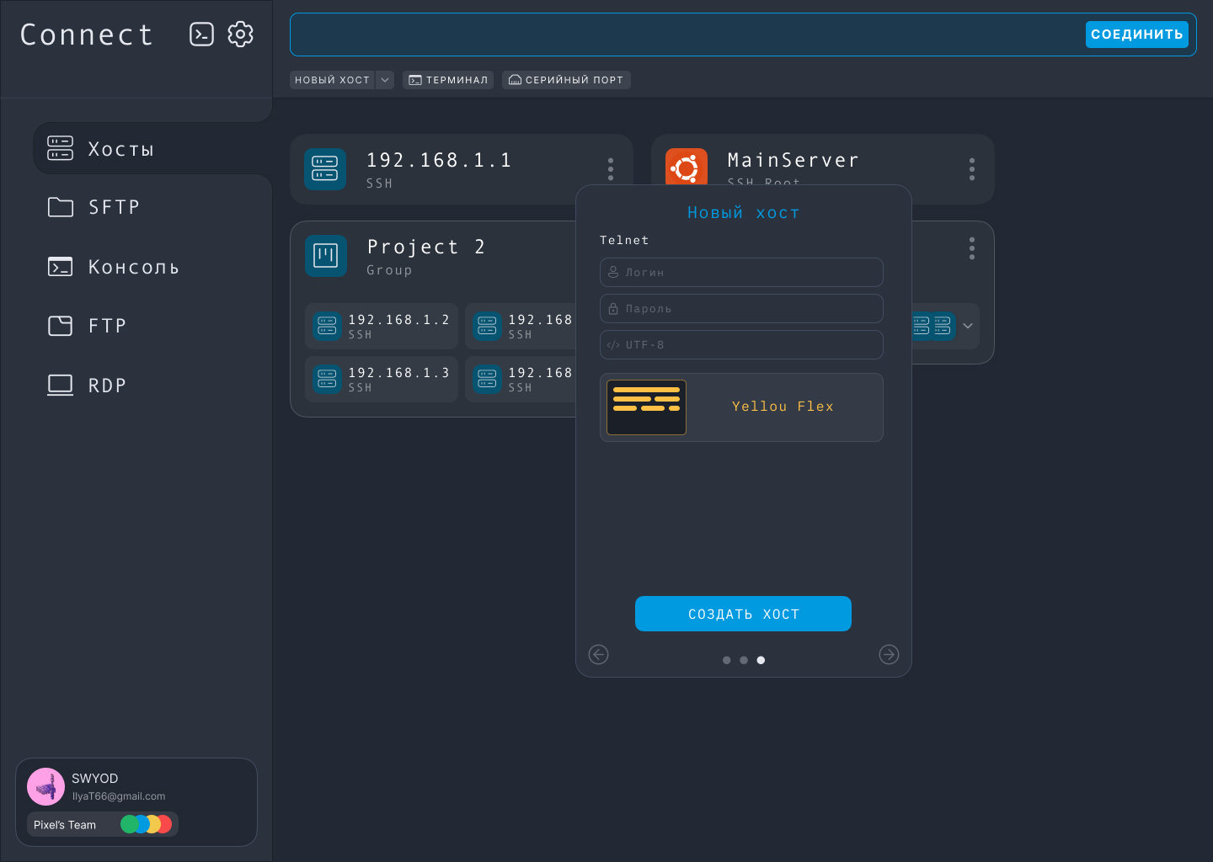Click the СОЕДИНИТЬ button

click(x=1136, y=35)
